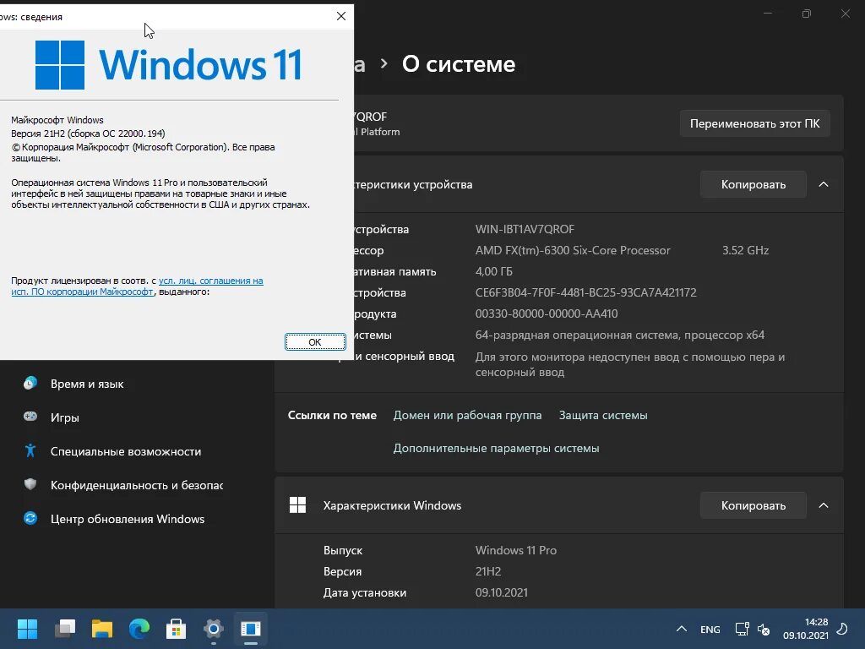865x649 pixels.
Task: Click device ID CE6F3B04-7F0F-4481-BC25-93CA7A421172
Action: point(586,292)
